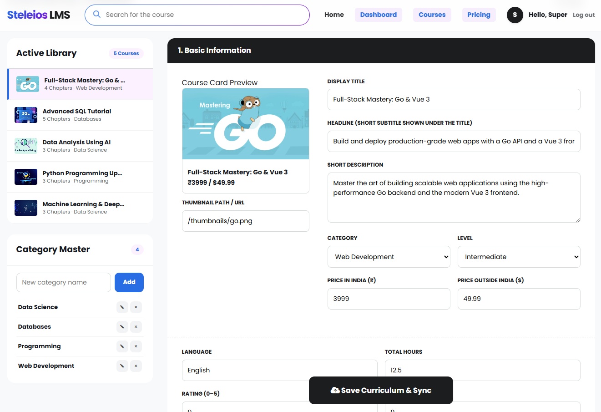Select Machine Learning & Deep course row
Viewport: 601px width, 412px height.
tap(80, 208)
